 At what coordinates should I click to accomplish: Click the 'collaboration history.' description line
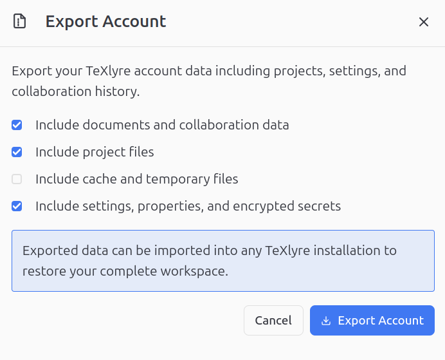pos(76,91)
